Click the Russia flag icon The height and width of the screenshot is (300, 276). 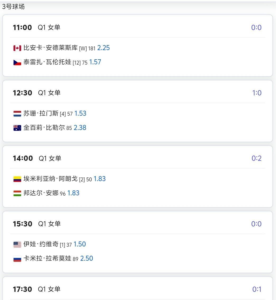[x=17, y=259]
